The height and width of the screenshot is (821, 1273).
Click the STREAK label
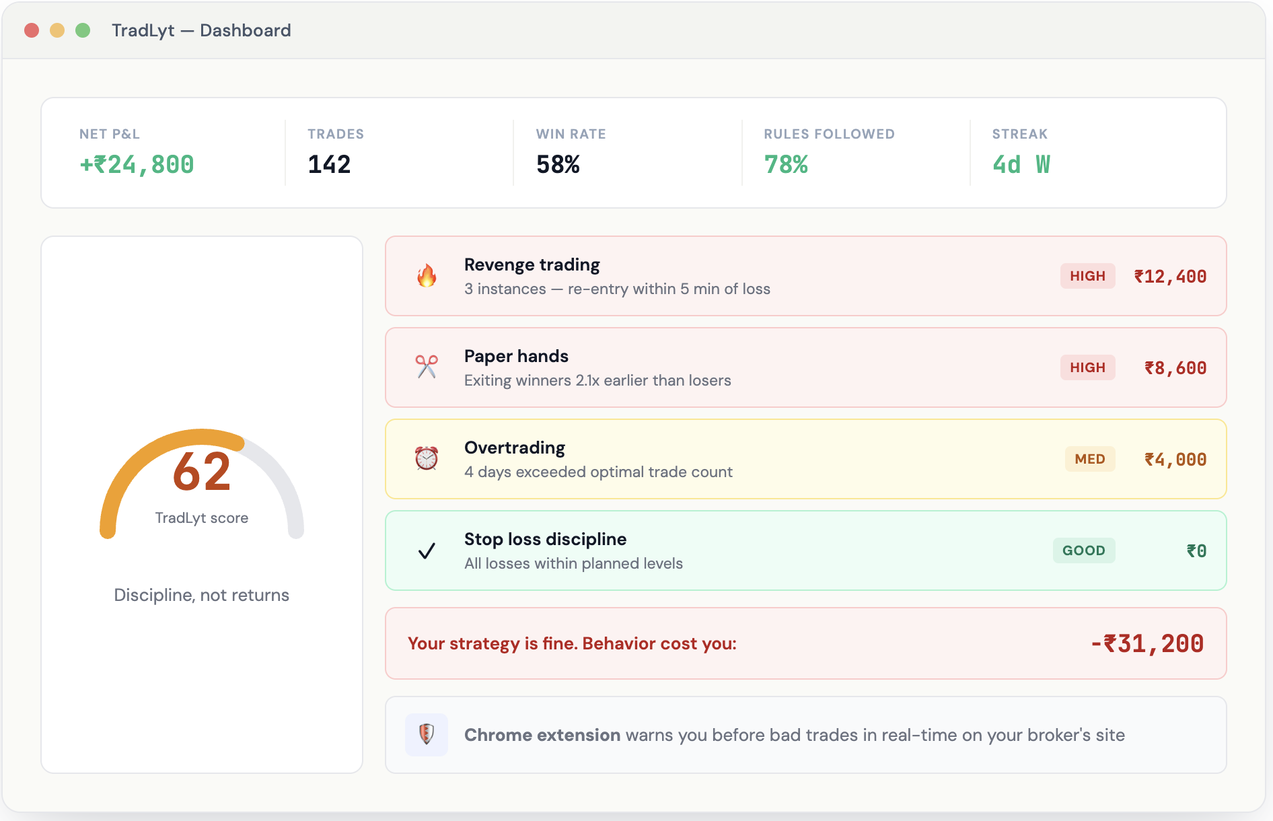tap(1020, 134)
